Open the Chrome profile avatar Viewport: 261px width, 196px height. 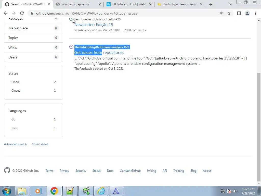(247, 13)
